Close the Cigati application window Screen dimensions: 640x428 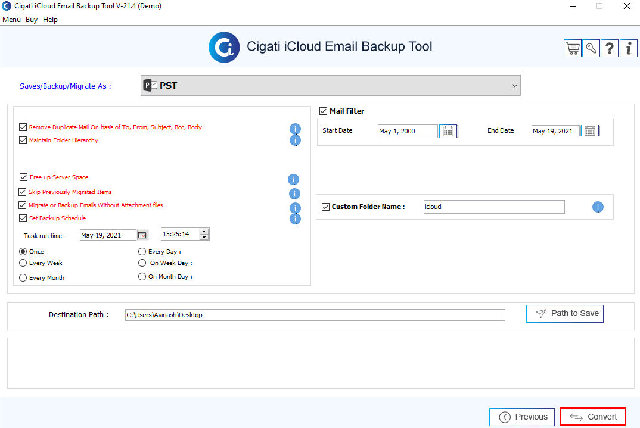[627, 6]
